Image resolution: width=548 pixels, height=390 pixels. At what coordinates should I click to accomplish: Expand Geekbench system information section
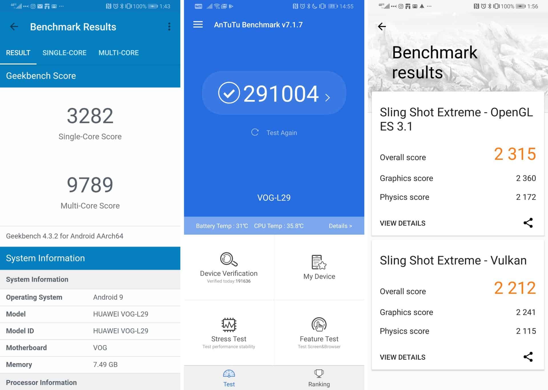(x=91, y=258)
